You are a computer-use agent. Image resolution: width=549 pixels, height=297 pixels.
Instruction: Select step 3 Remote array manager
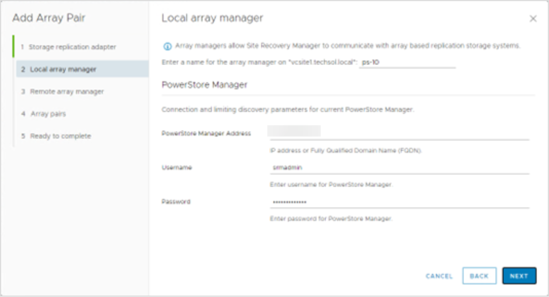click(x=63, y=92)
